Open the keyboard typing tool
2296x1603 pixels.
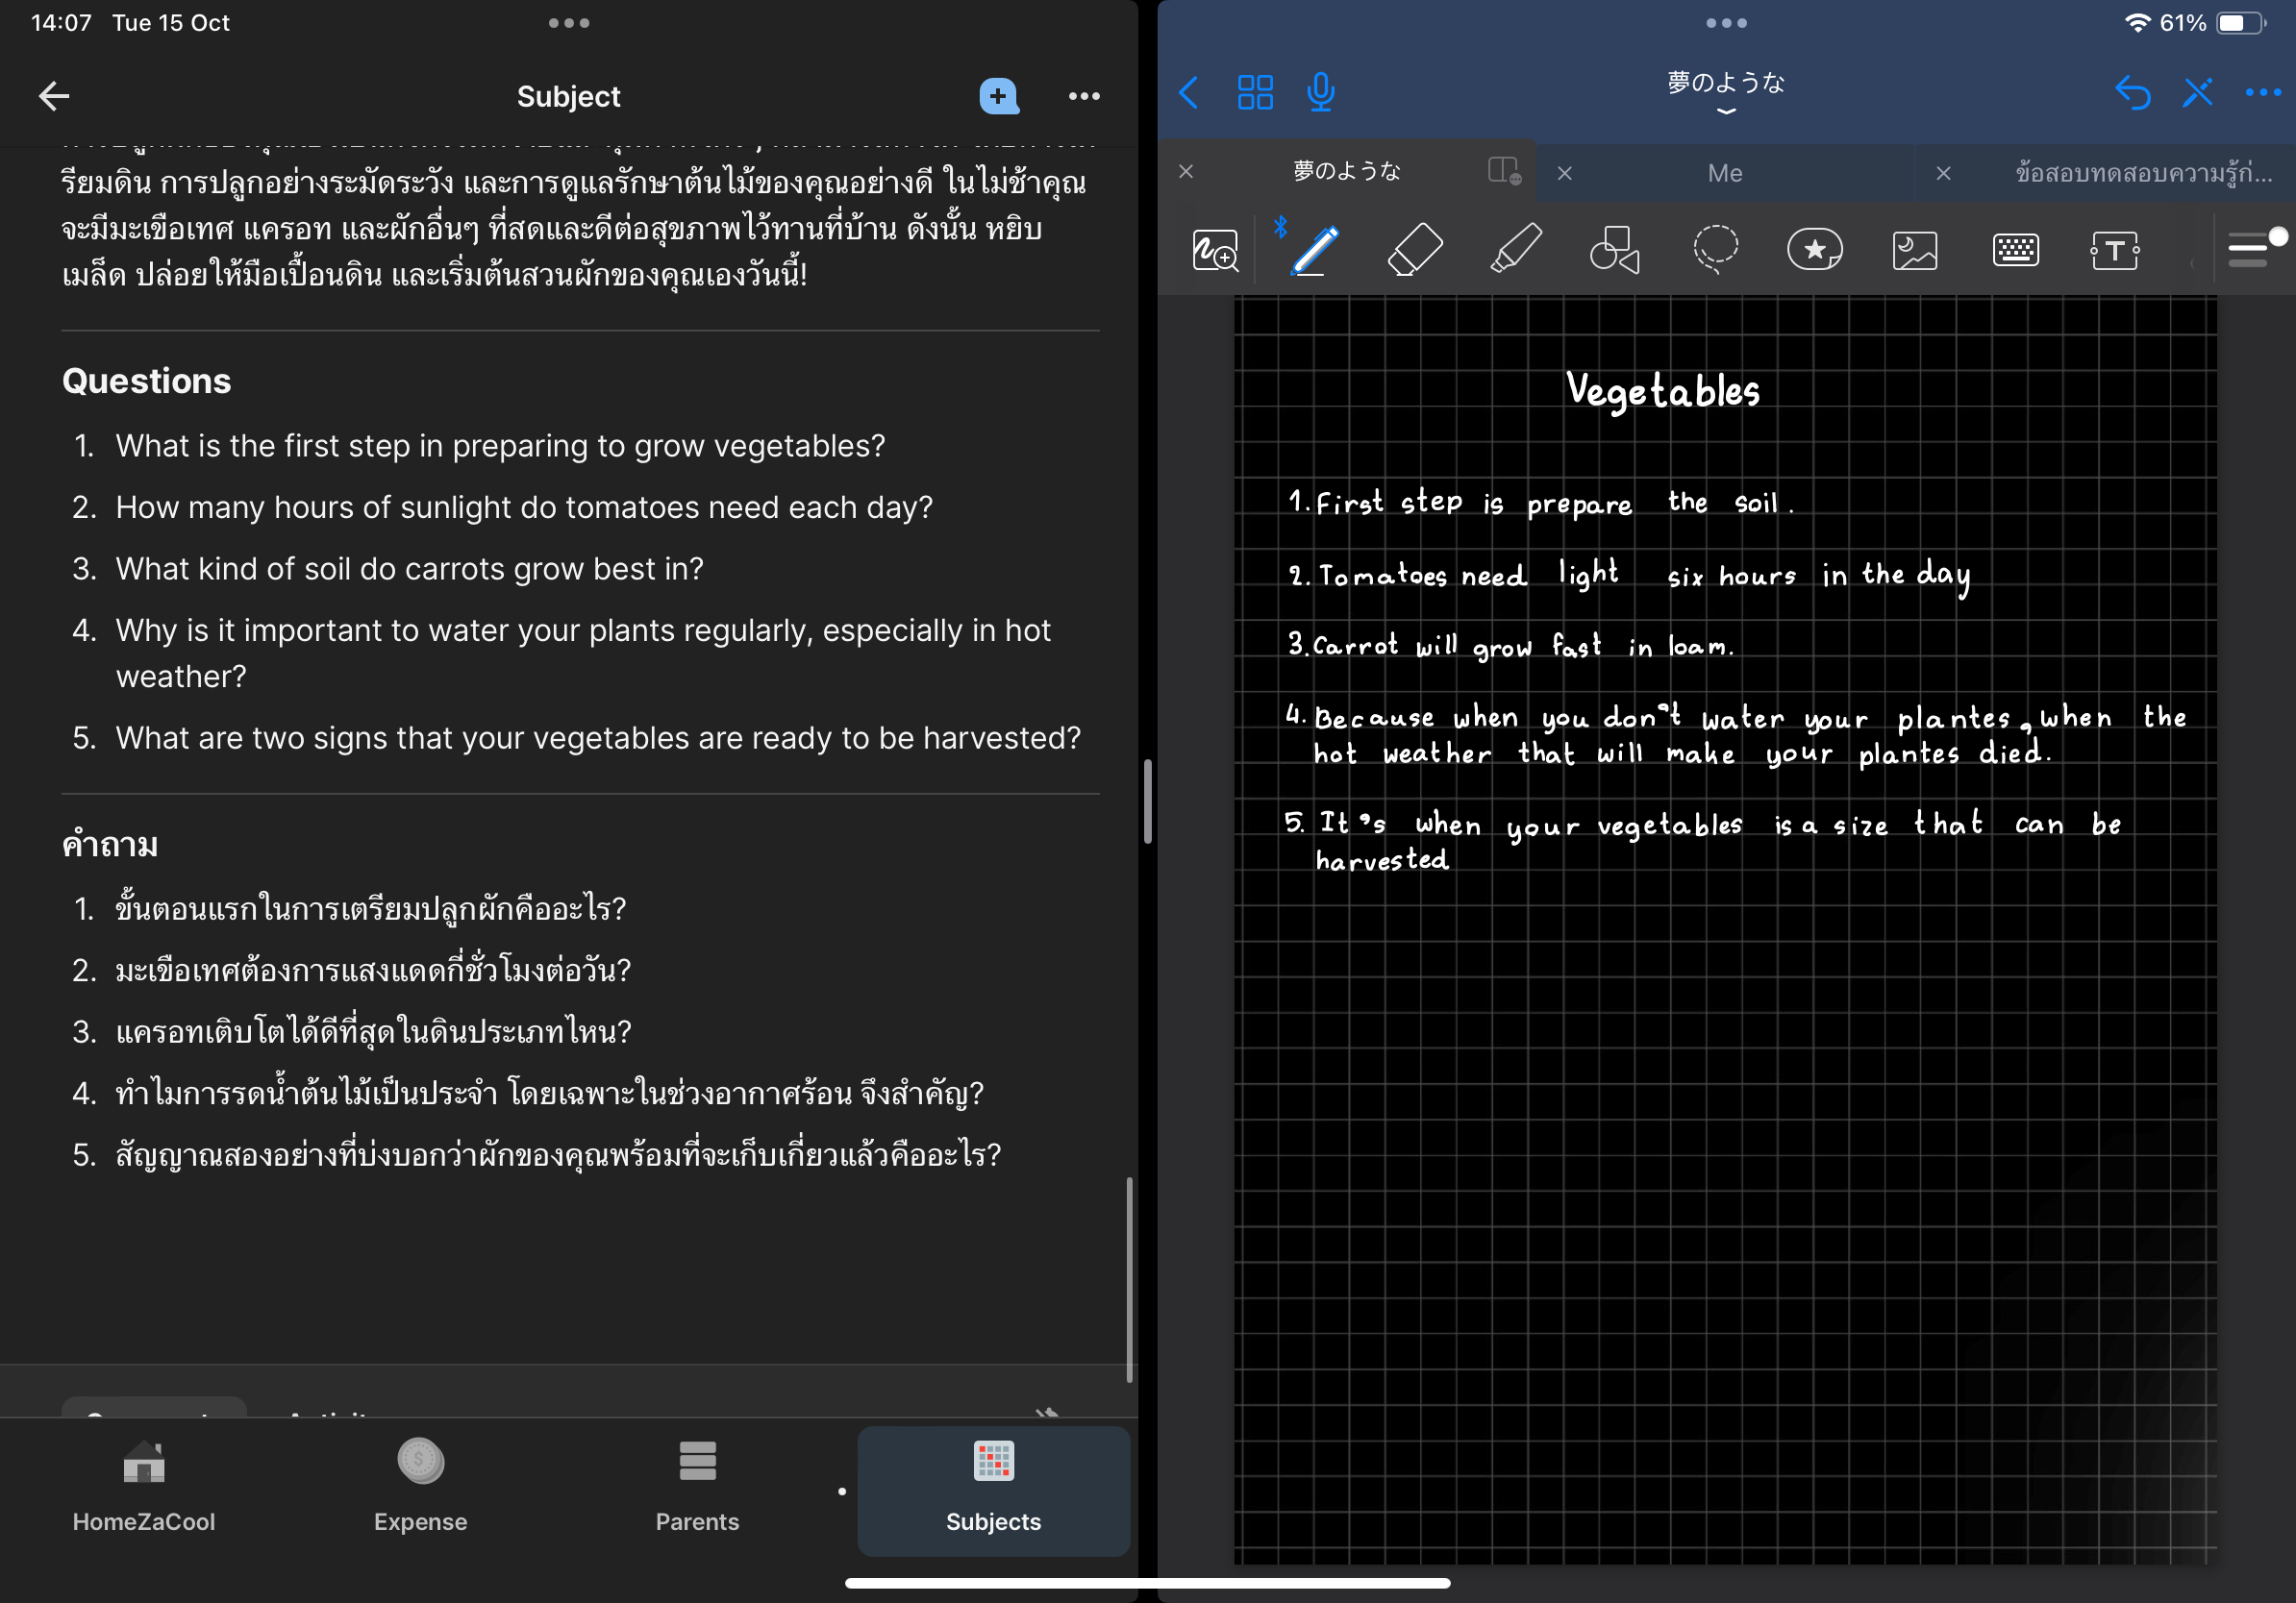2015,250
